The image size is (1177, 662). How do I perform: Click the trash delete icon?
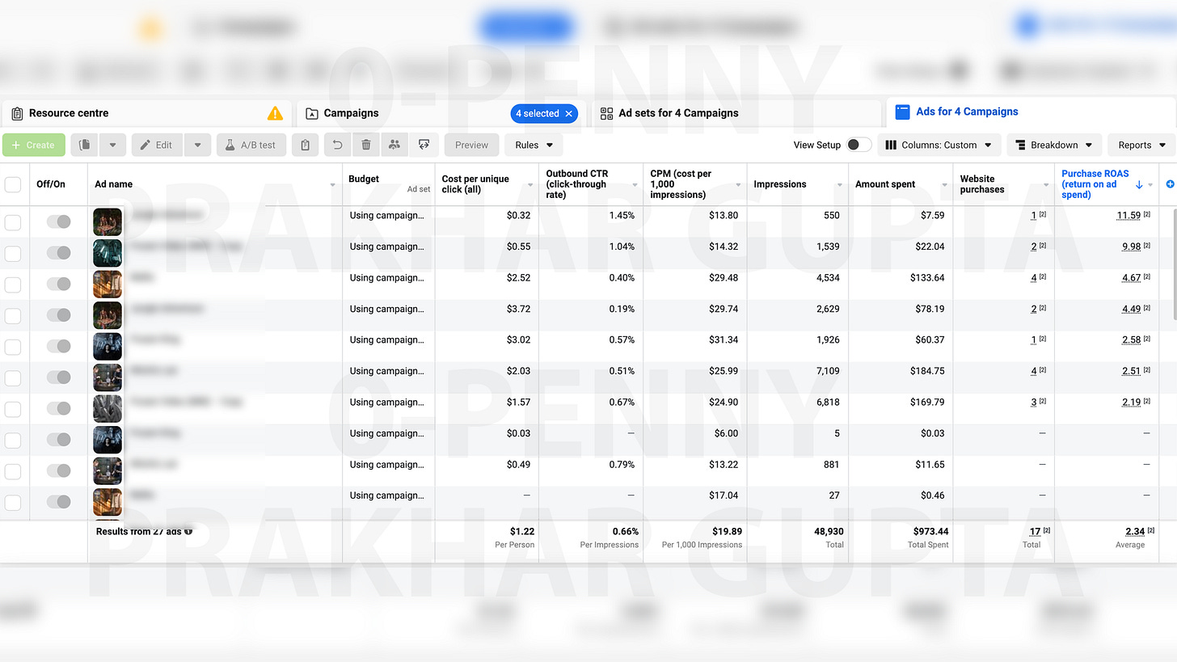[x=366, y=145]
